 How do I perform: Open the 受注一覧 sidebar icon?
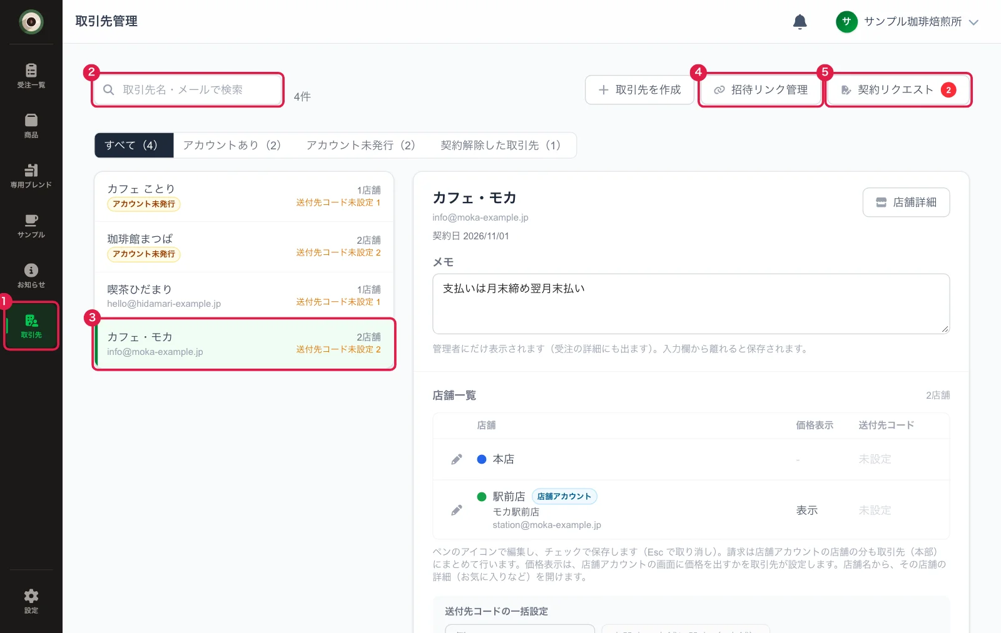pyautogui.click(x=31, y=76)
